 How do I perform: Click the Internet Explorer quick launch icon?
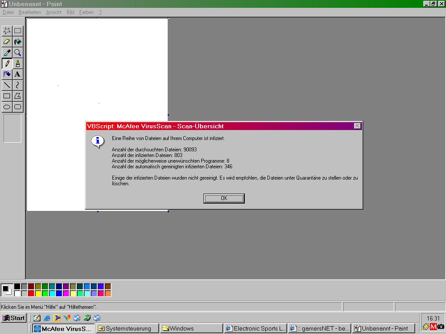coord(47,318)
